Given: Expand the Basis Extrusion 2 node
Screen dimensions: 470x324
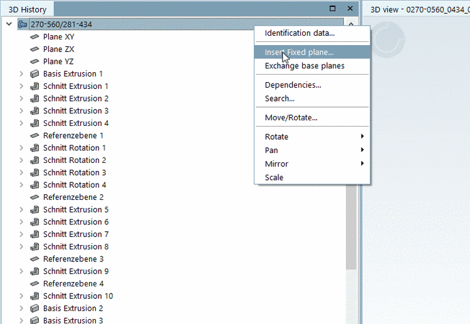Looking at the screenshot, I should pyautogui.click(x=21, y=308).
